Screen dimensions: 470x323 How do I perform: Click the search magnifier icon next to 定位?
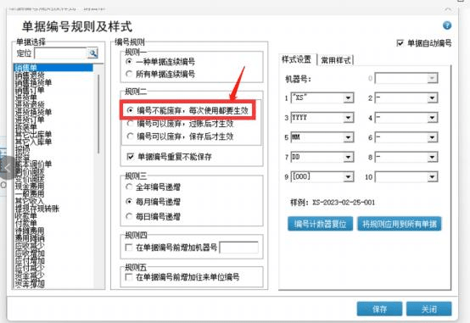coord(93,53)
